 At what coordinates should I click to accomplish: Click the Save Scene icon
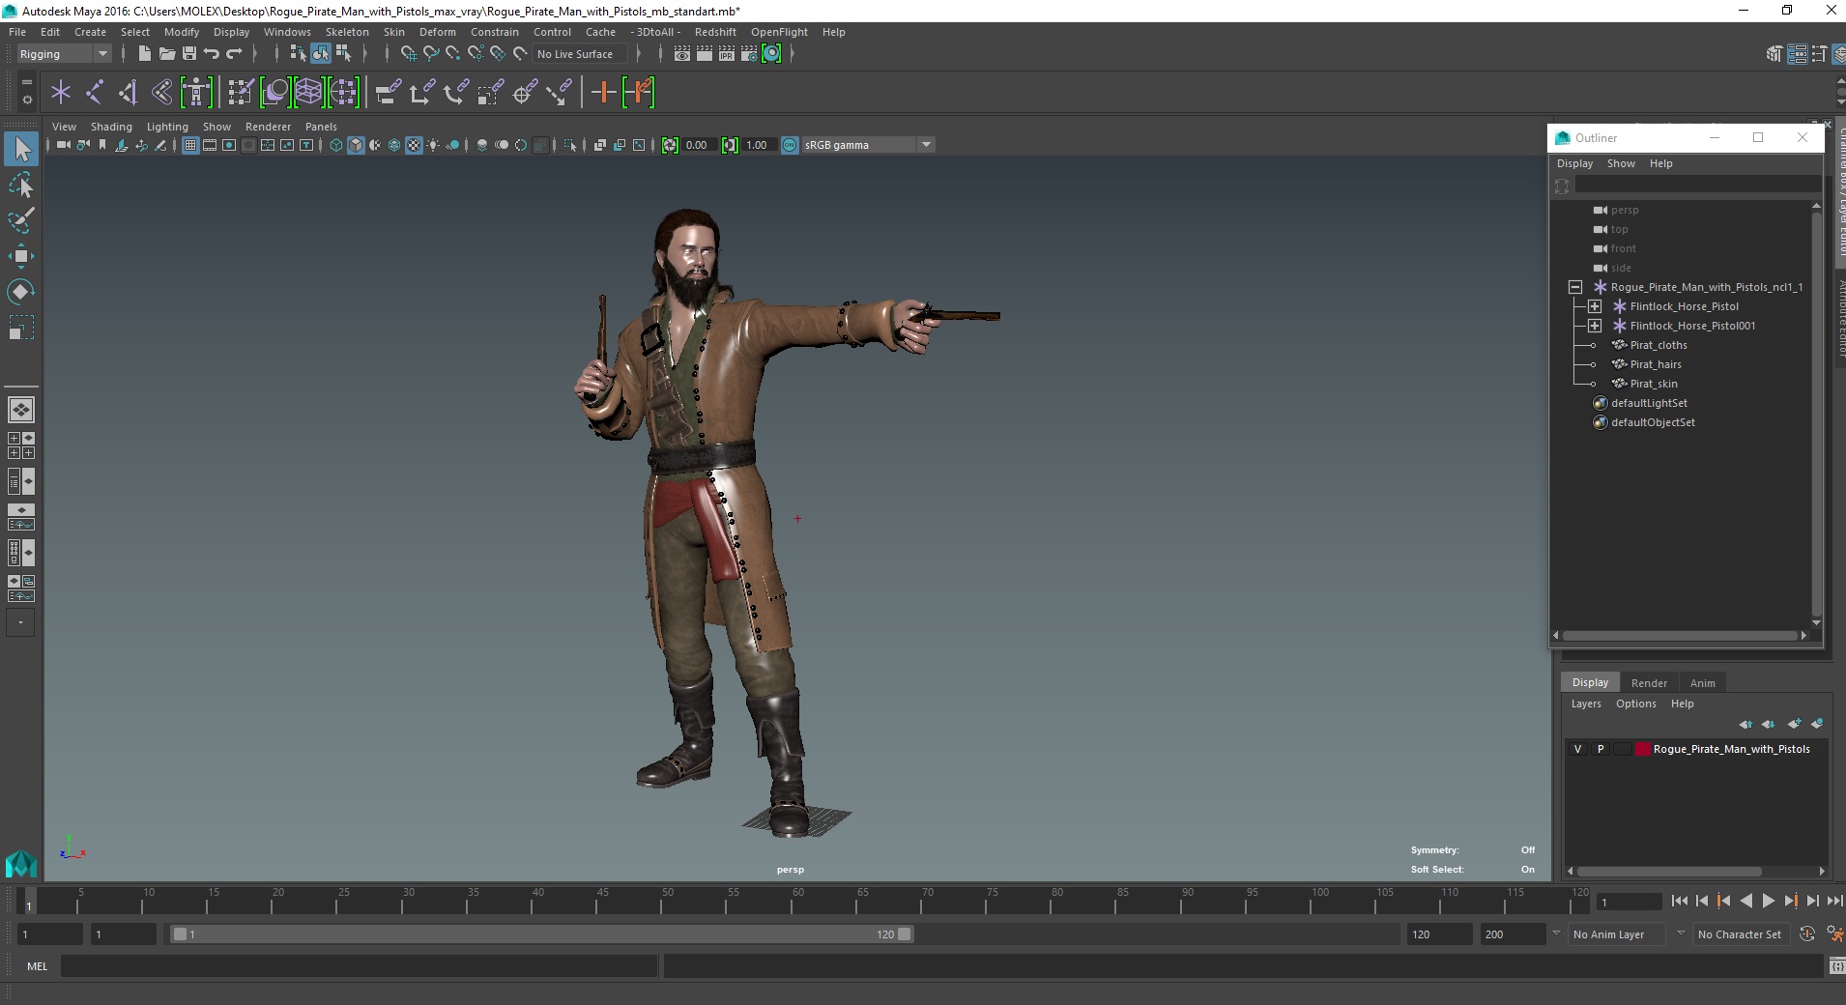pyautogui.click(x=188, y=54)
